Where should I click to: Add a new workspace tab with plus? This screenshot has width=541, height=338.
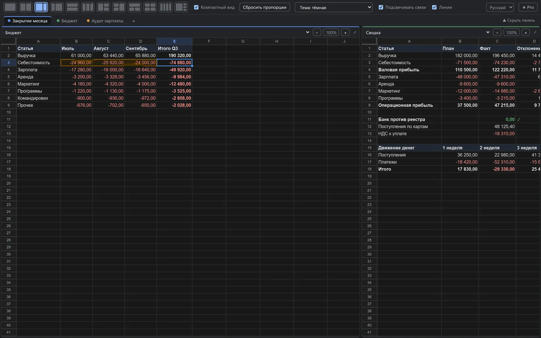click(x=134, y=21)
